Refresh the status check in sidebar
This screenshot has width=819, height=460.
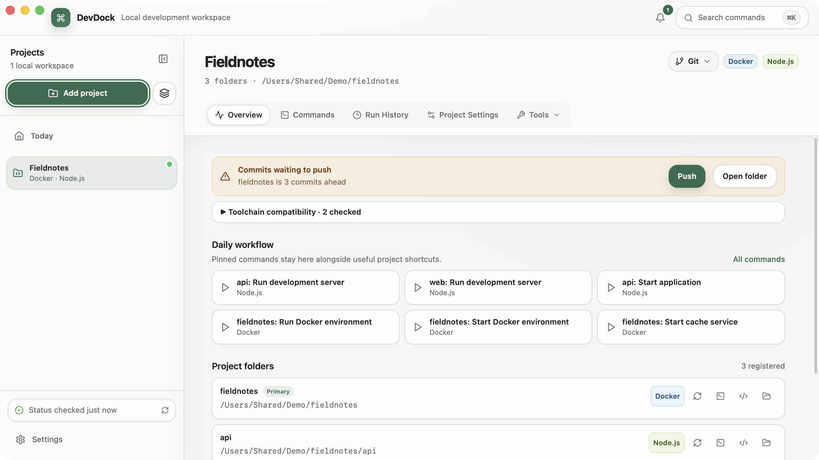[x=165, y=410]
